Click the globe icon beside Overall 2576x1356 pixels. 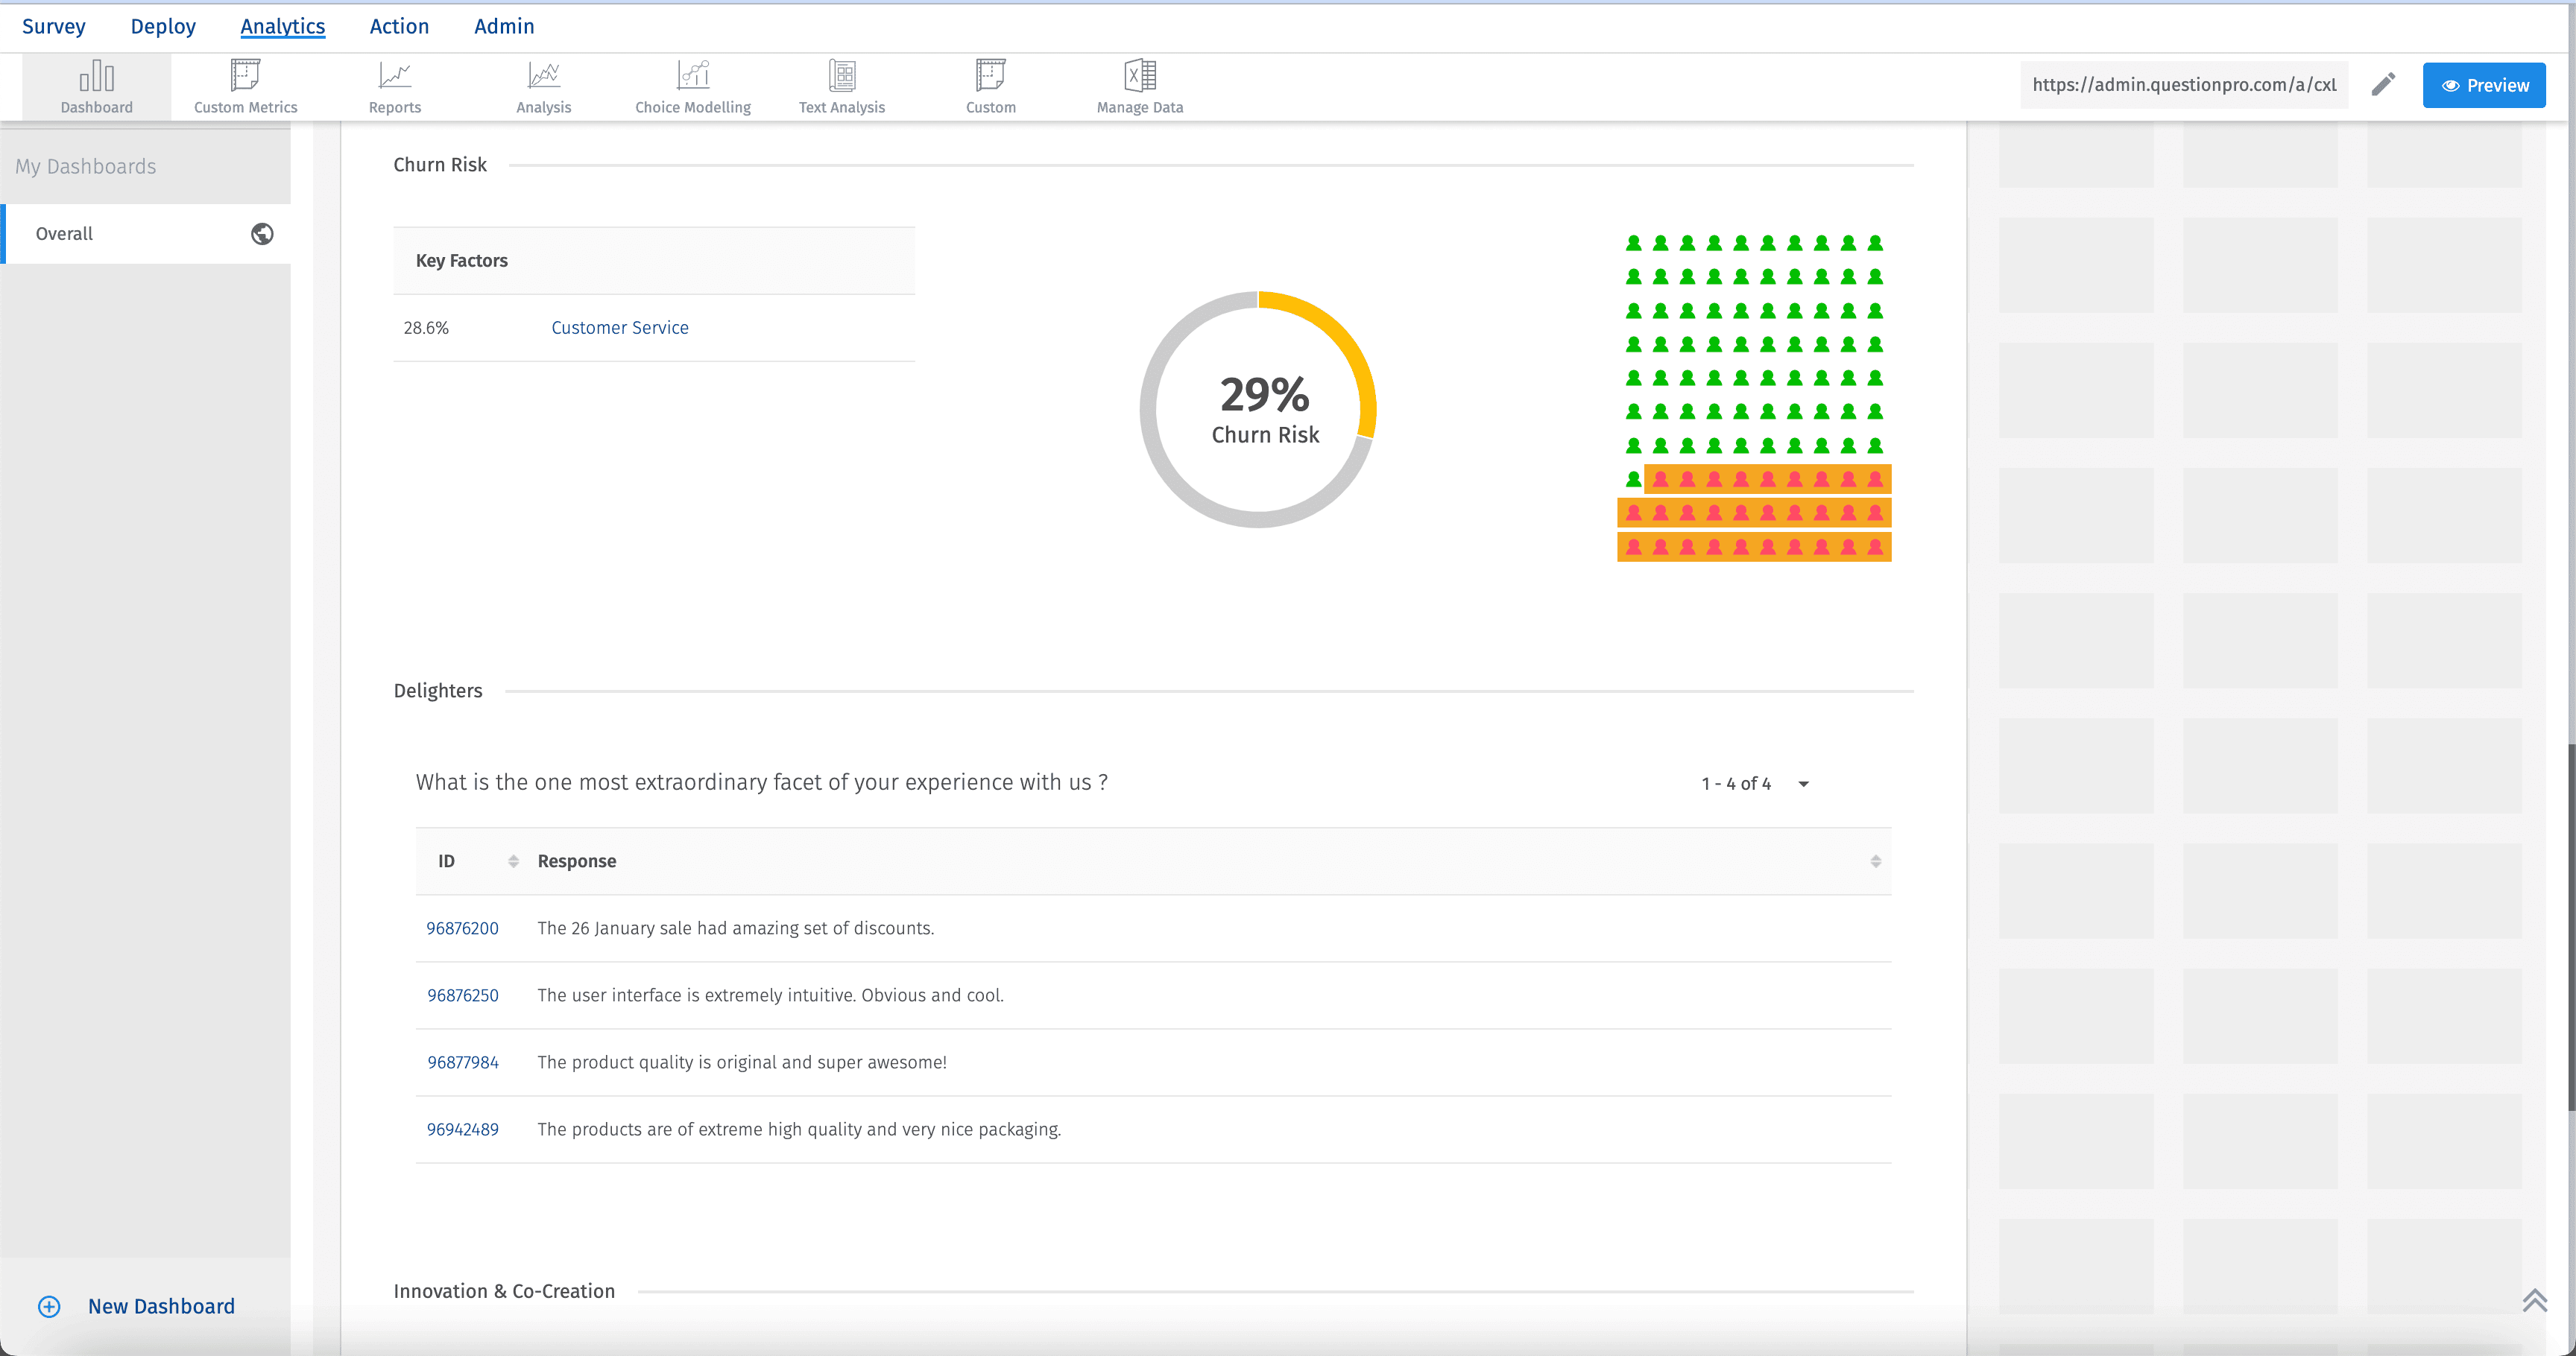[262, 234]
